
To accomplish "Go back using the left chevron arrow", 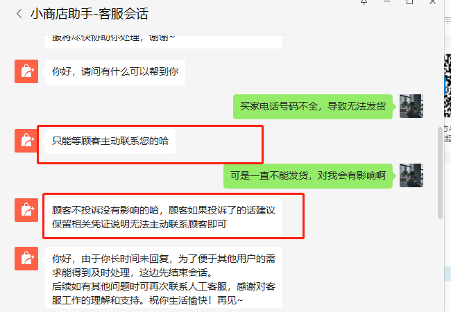I will pos(19,14).
